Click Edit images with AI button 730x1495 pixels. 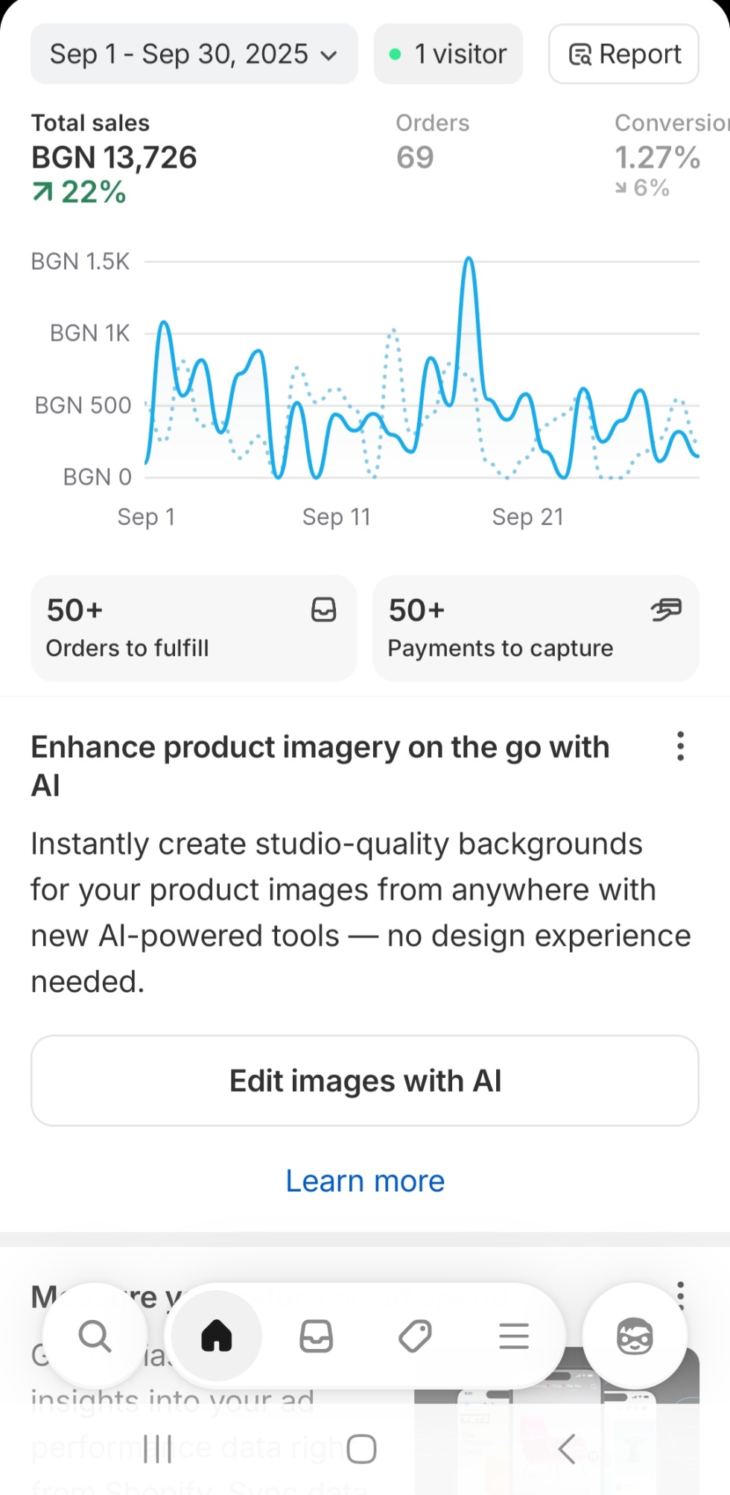coord(365,1081)
